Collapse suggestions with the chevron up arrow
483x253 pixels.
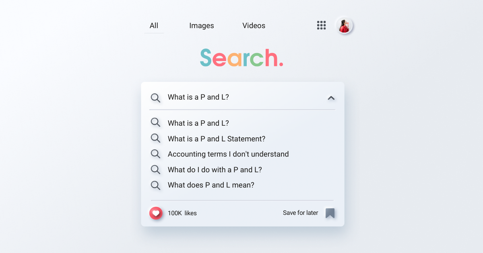coord(331,98)
